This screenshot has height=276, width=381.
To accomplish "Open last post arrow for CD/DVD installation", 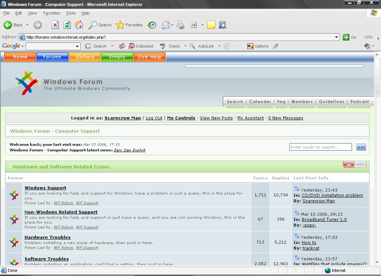I will (297, 189).
